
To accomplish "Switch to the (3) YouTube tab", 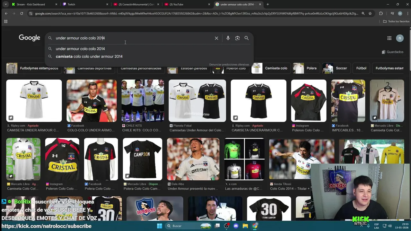I will 187,4.
